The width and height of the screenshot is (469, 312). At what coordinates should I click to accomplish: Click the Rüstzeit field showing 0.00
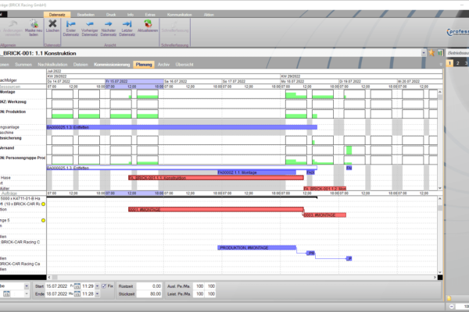(x=148, y=286)
